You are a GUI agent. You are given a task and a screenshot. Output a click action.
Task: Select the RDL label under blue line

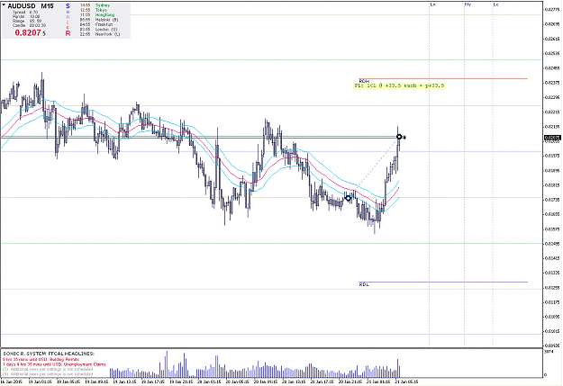pyautogui.click(x=364, y=284)
